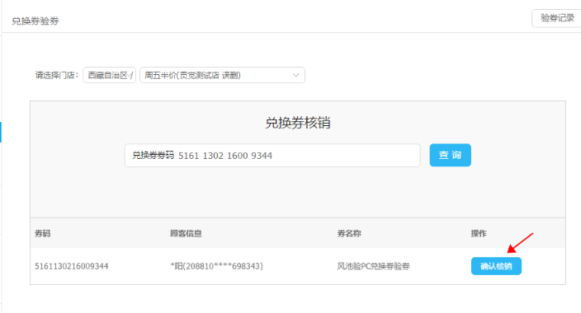The image size is (581, 313).
Task: Click the blue active sidebar marker at left edge
Action: pyautogui.click(x=1, y=132)
